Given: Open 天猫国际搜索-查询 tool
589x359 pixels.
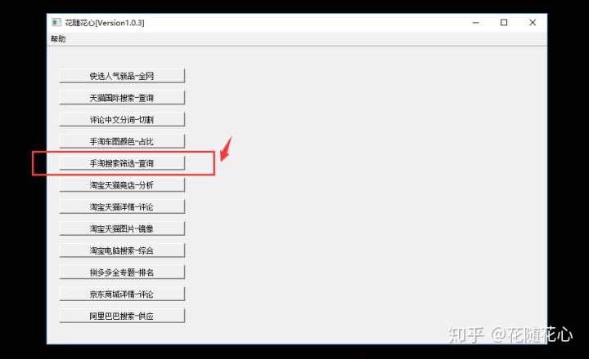Looking at the screenshot, I should click(122, 98).
